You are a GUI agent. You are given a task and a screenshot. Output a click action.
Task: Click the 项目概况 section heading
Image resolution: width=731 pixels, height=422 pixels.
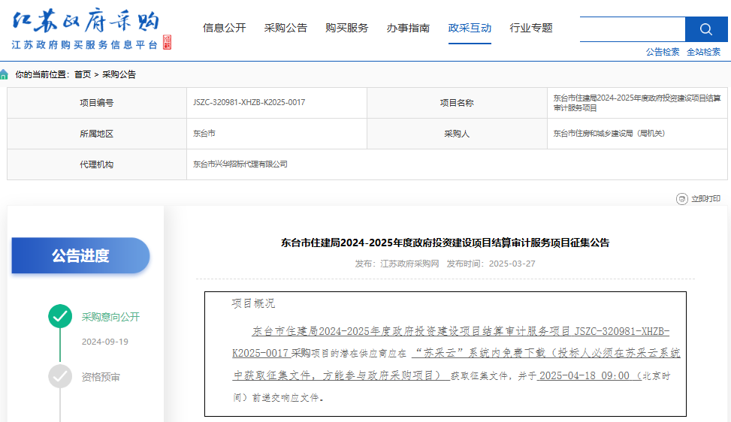254,303
